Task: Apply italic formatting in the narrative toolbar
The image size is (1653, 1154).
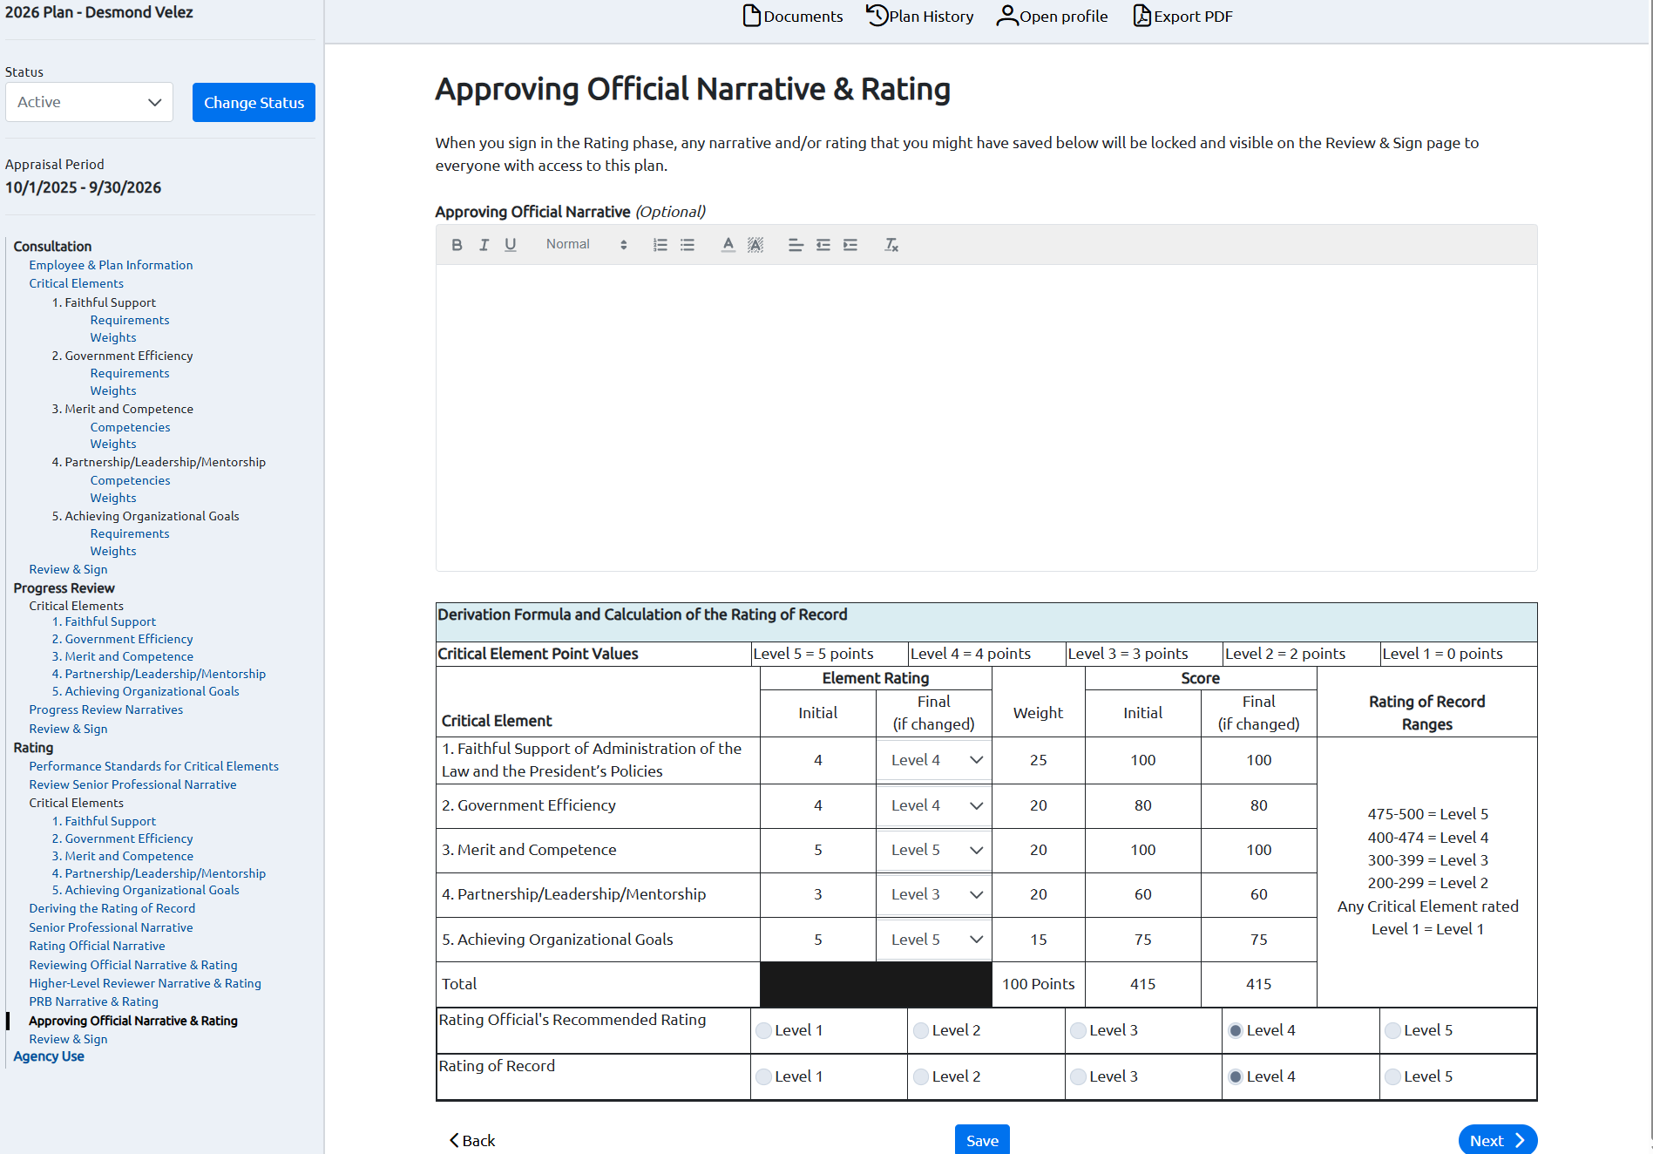Action: point(484,245)
